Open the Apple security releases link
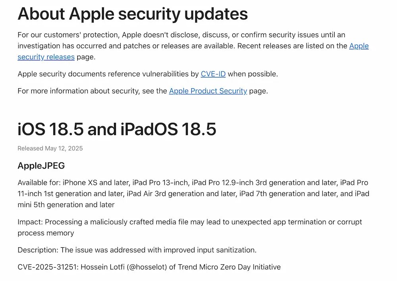This screenshot has width=397, height=281. [46, 57]
